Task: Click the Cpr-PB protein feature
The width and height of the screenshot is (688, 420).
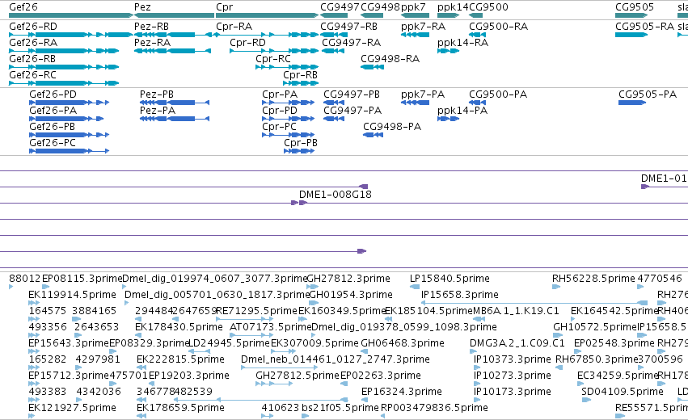Action: click(x=299, y=151)
